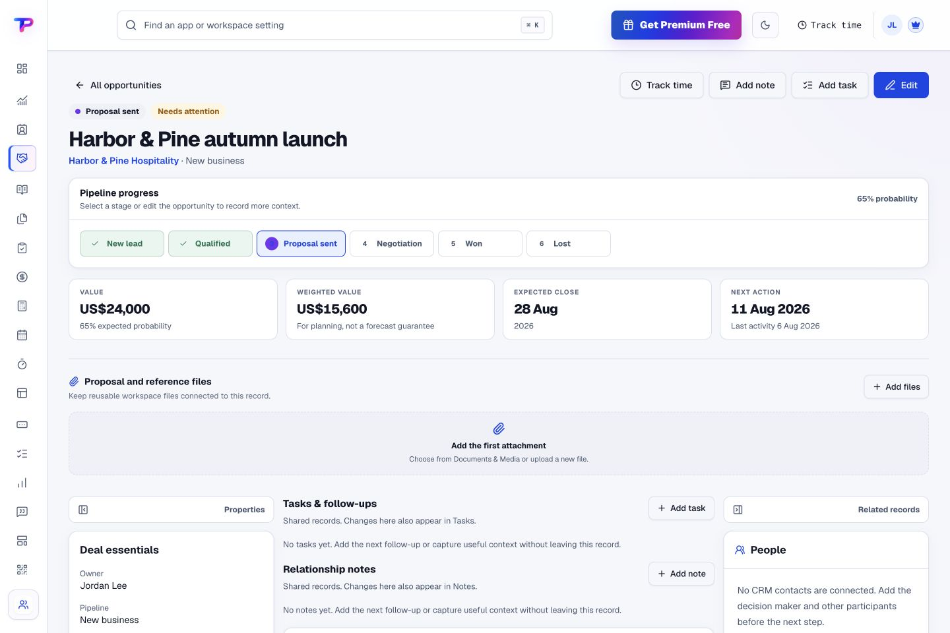950x633 pixels.
Task: Focus the app or workspace search field
Action: click(334, 25)
